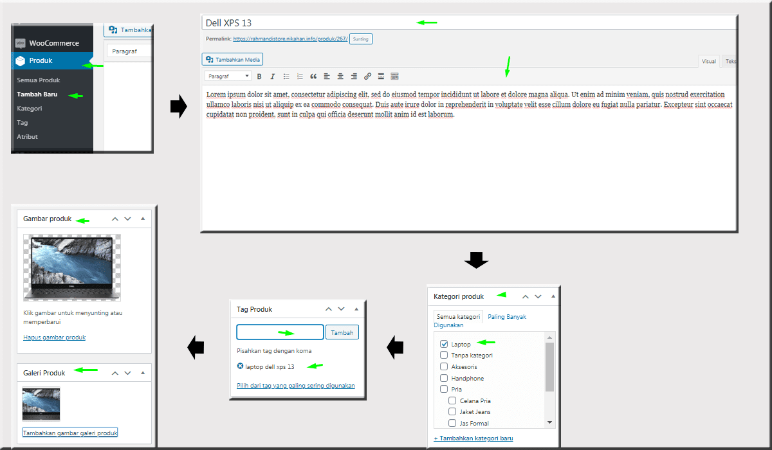
Task: Open Kategori under Produk menu
Action: [30, 109]
